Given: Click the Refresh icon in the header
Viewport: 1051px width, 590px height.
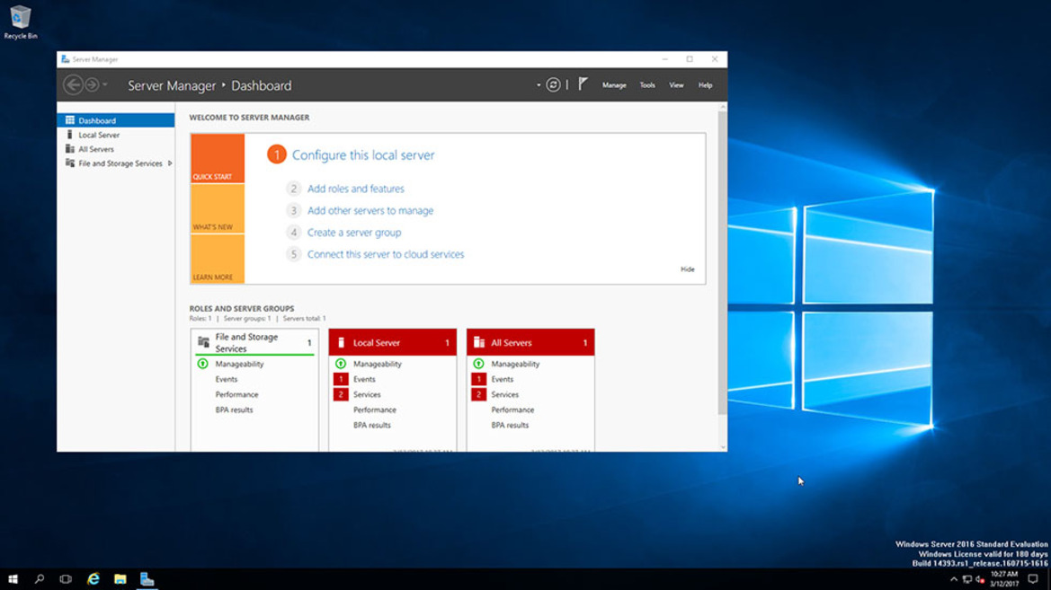Looking at the screenshot, I should click(x=553, y=85).
